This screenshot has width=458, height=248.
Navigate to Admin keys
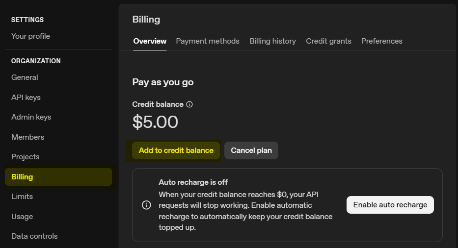(31, 117)
